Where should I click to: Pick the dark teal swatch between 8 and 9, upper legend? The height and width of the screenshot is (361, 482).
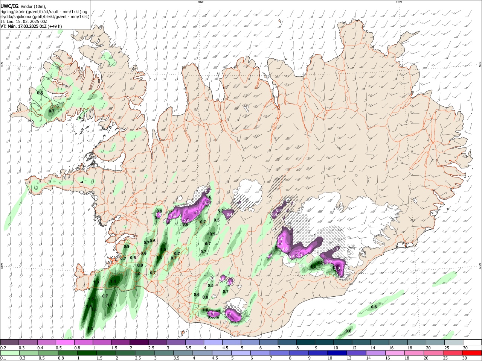coord(306,342)
